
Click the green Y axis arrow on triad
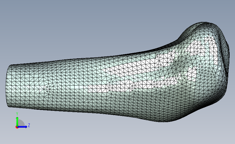click(x=17, y=122)
